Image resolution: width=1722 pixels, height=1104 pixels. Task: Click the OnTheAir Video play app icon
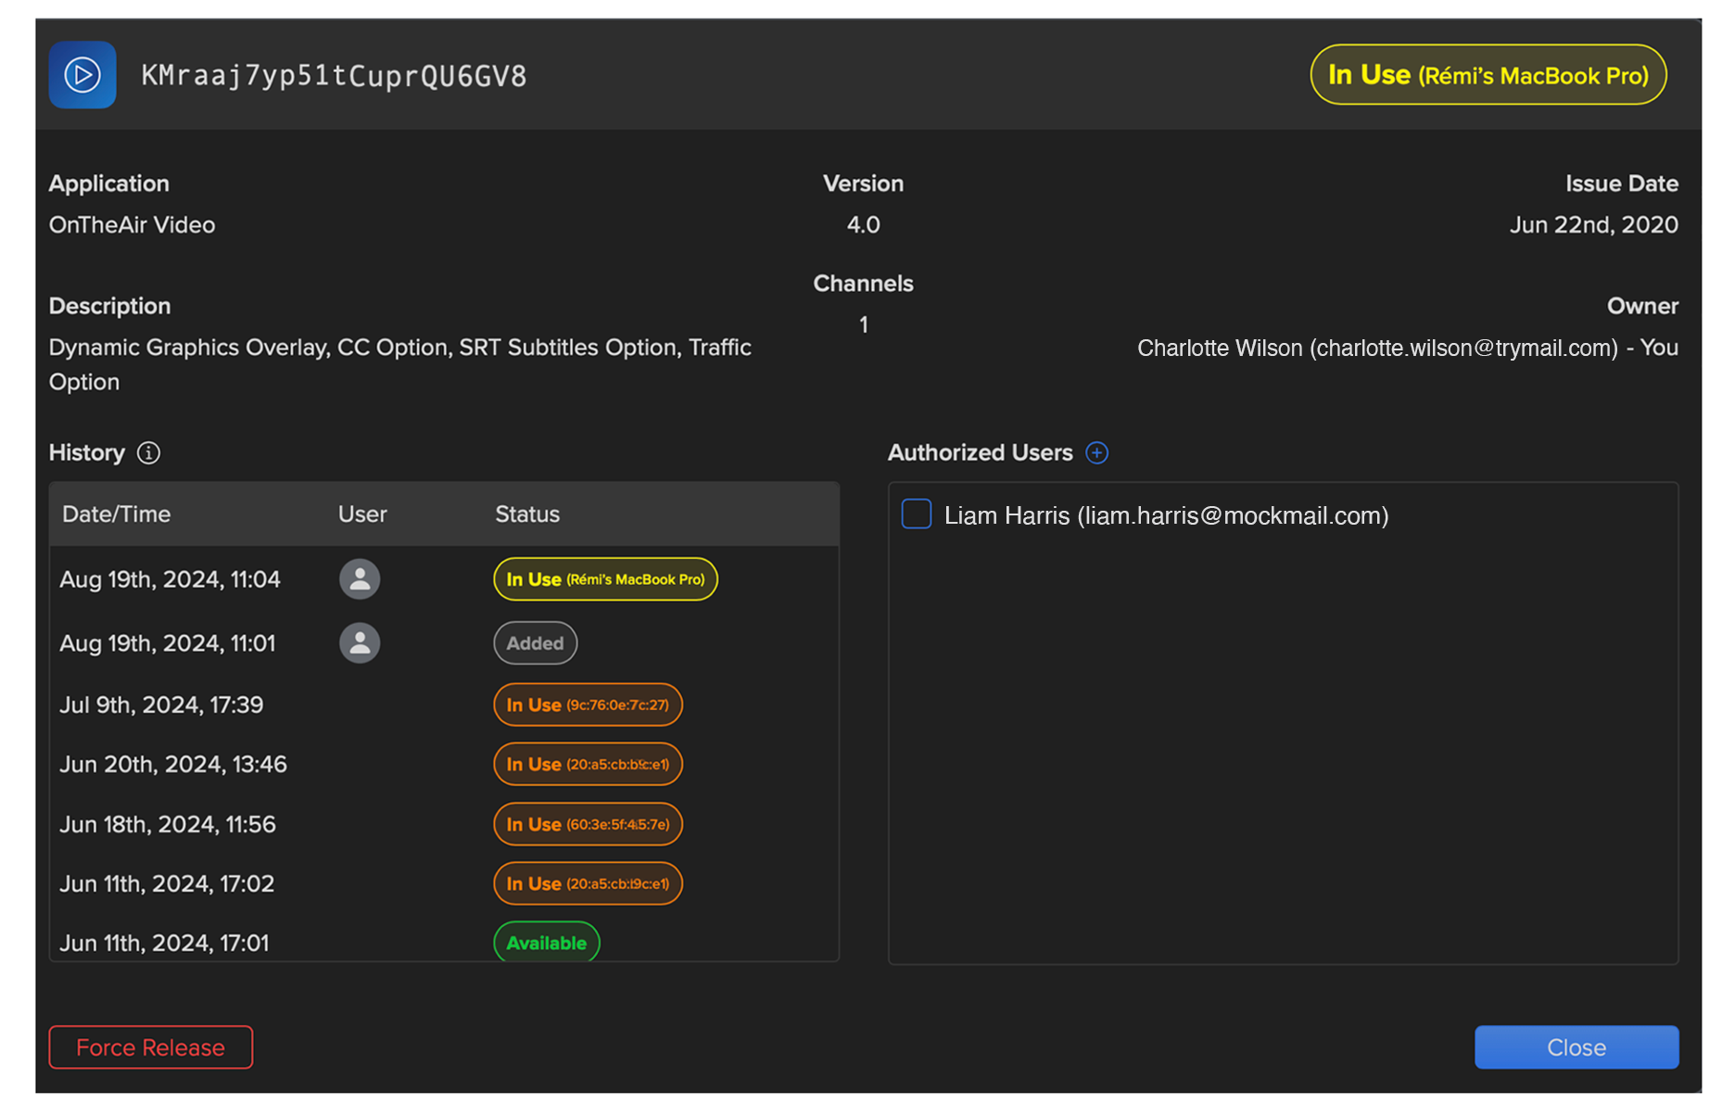82,75
